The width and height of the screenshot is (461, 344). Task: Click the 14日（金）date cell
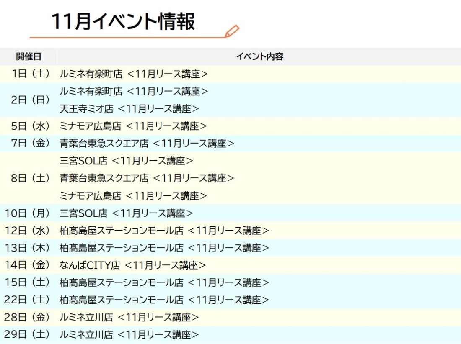(x=27, y=265)
